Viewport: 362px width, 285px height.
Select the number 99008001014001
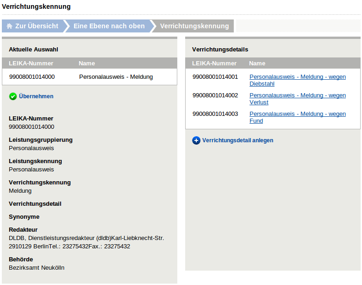(215, 77)
